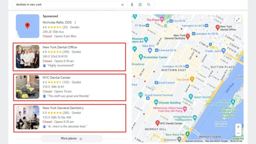Click the Museum of Modern Art map marker
This screenshot has height=144, width=256.
pyautogui.click(x=146, y=39)
